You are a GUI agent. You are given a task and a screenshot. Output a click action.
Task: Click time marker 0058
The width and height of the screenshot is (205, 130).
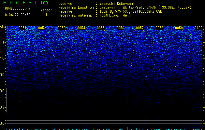coord(159,28)
